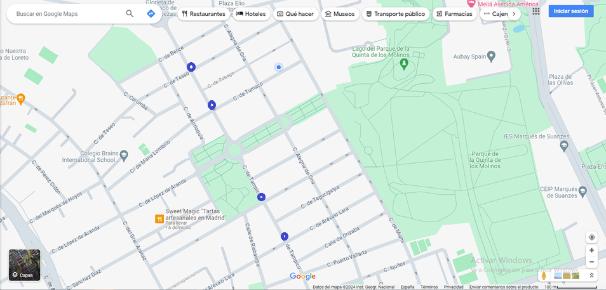Viewport: 606px width, 290px height.
Task: Choose the Farmacias chip
Action: pyautogui.click(x=455, y=14)
